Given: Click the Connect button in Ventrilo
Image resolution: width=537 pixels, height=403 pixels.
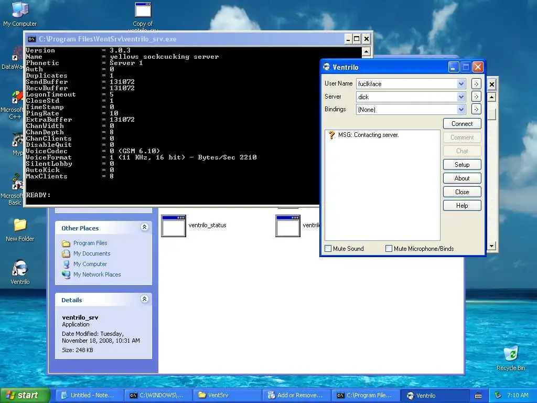Looking at the screenshot, I should (x=462, y=124).
